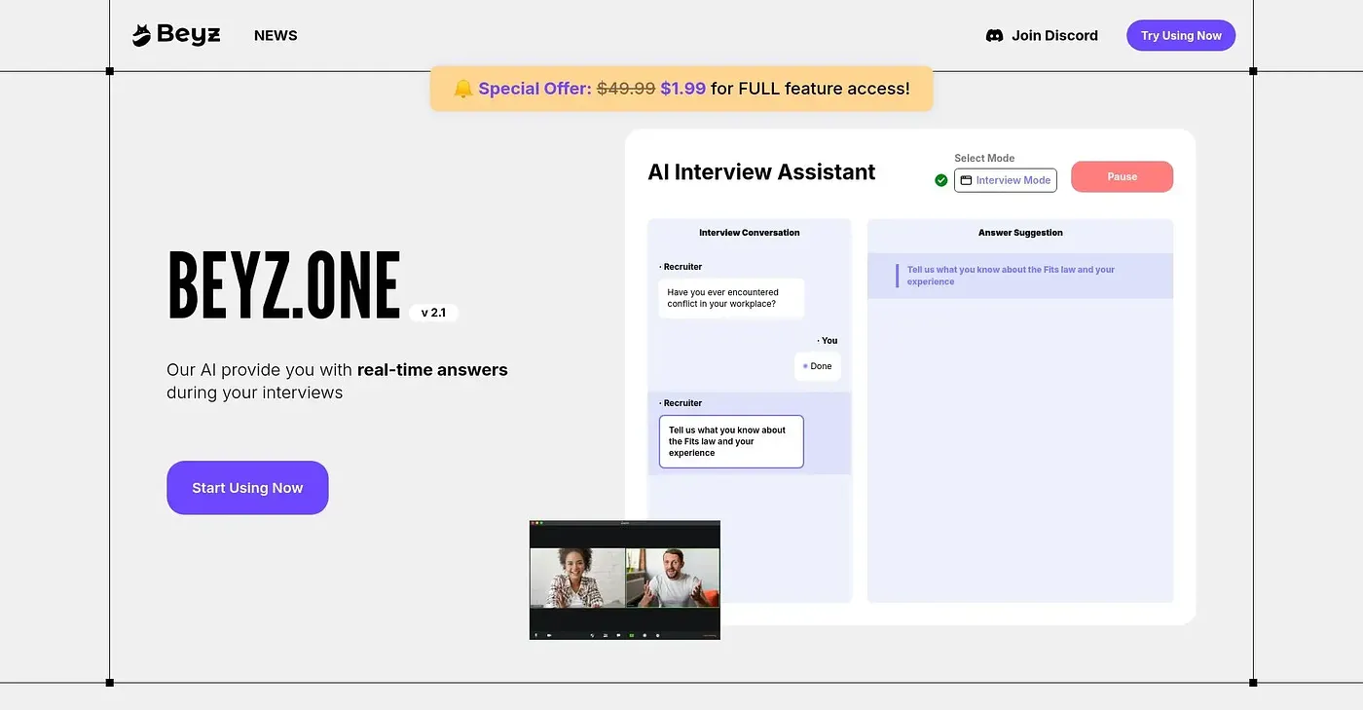Open the NEWS menu item
Screen dimensions: 1363x710
click(276, 35)
